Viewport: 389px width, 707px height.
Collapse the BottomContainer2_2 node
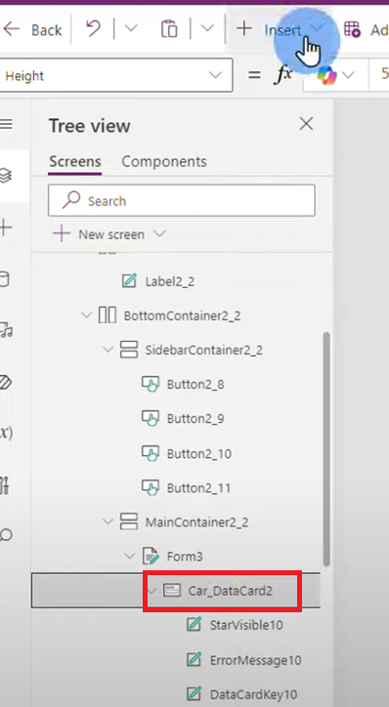(x=86, y=315)
